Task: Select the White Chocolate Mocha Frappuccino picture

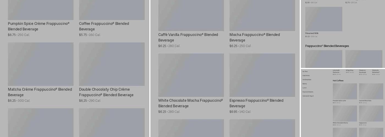Action: pos(191,75)
